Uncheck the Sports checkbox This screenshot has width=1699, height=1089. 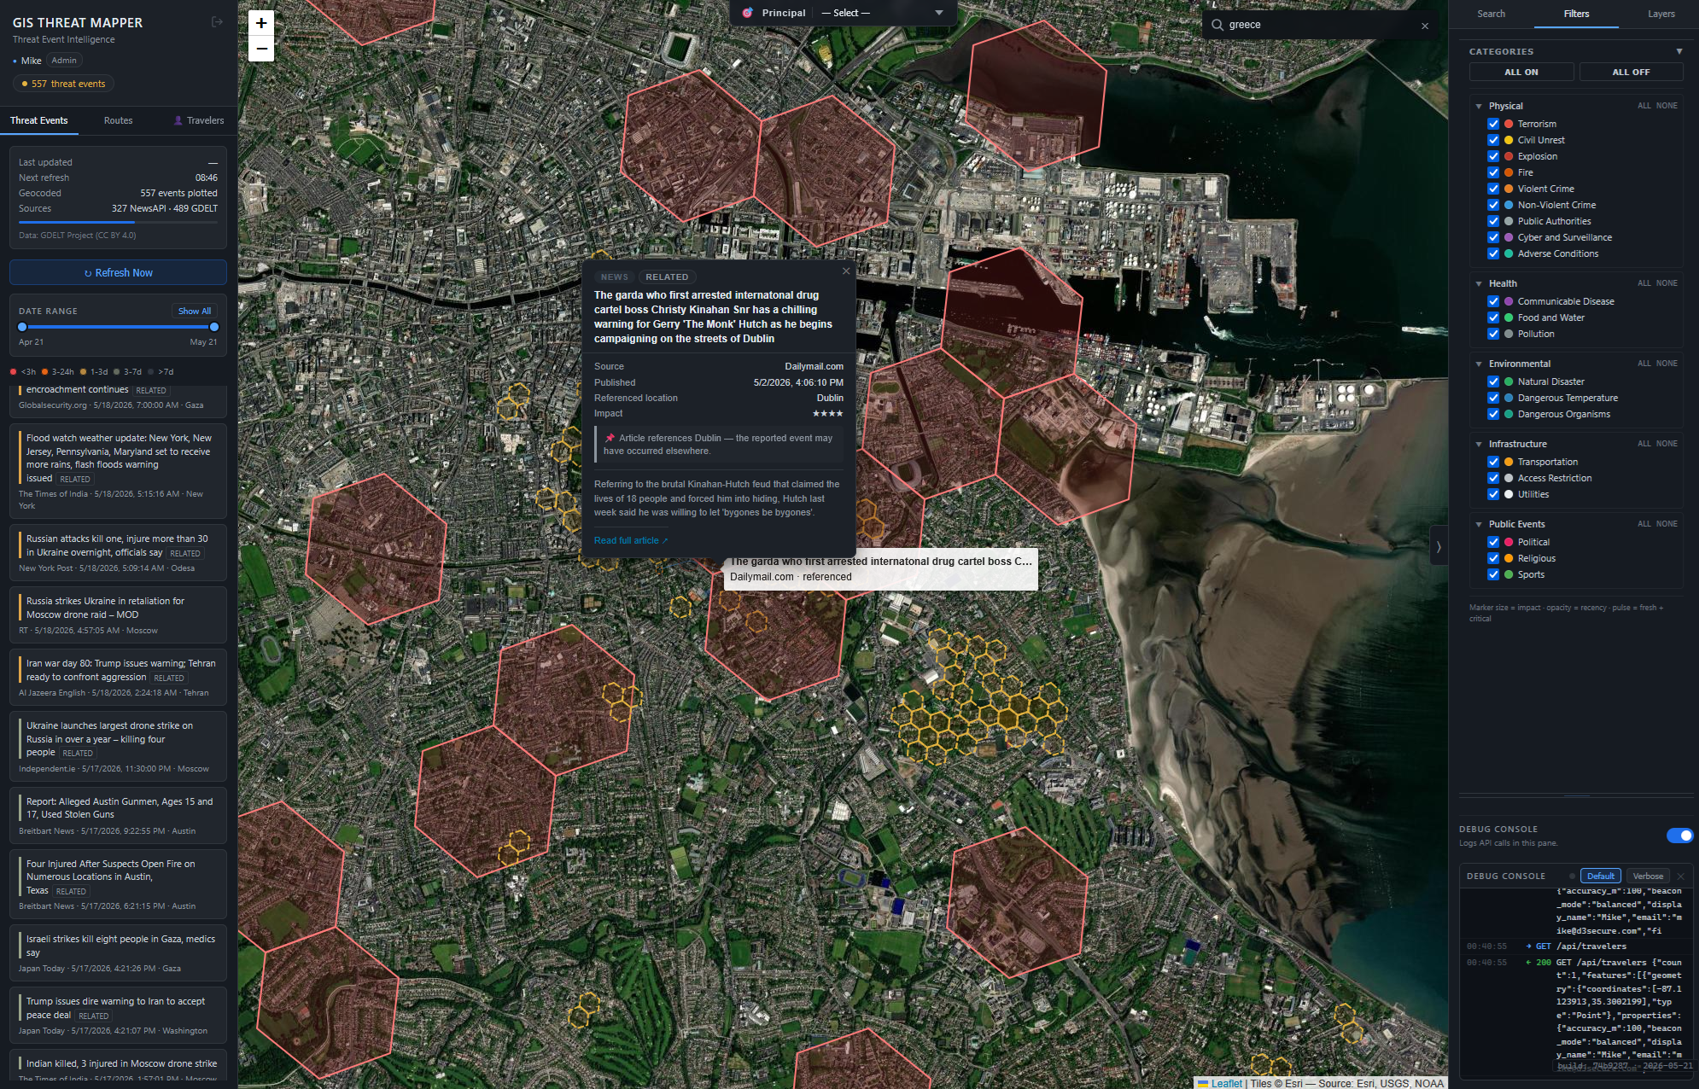click(1493, 574)
